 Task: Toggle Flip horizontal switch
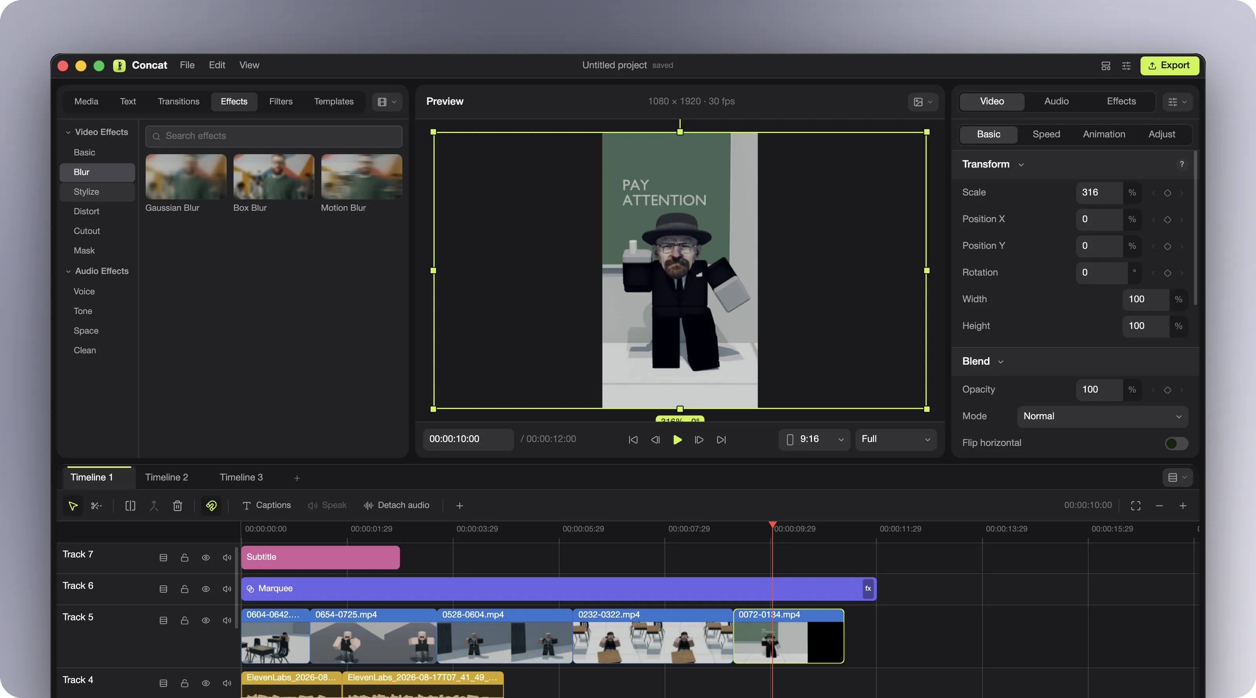pyautogui.click(x=1176, y=443)
